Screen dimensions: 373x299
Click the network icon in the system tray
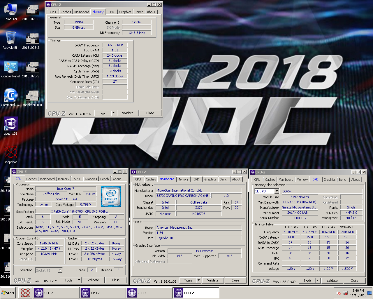coord(345,293)
